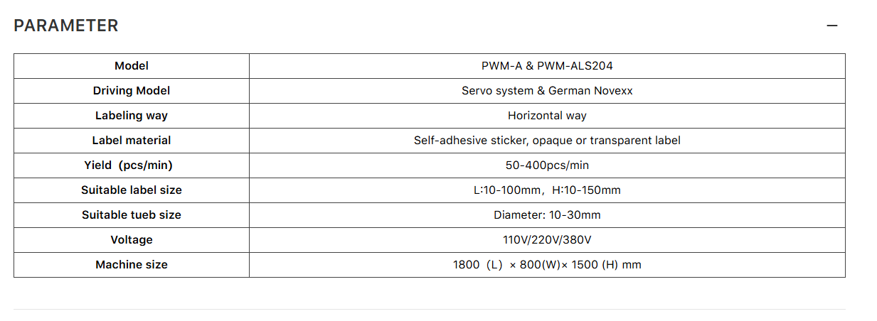
Task: Select the Labeling way label cell
Action: pyautogui.click(x=132, y=116)
